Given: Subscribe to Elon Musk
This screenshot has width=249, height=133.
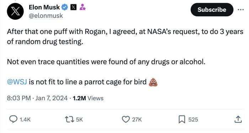Looking at the screenshot, I should (212, 10).
